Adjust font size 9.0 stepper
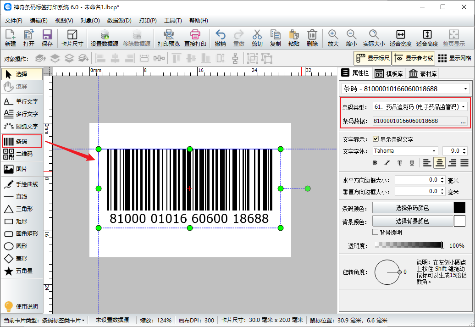Screen dimensions: 475x327 (465, 151)
